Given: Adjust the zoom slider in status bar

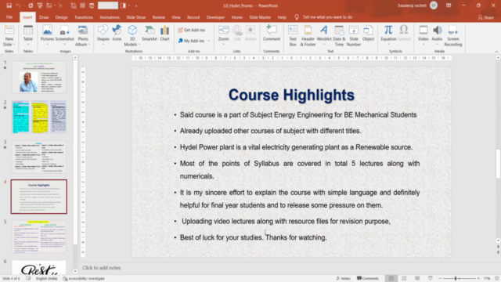Looking at the screenshot, I should pyautogui.click(x=456, y=279).
